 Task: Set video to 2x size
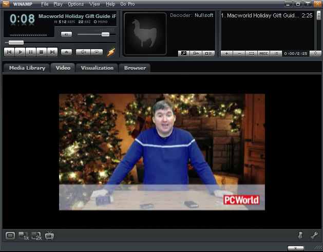[x=36, y=236]
